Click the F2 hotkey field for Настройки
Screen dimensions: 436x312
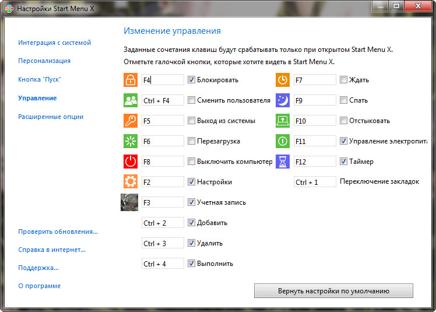(x=163, y=182)
